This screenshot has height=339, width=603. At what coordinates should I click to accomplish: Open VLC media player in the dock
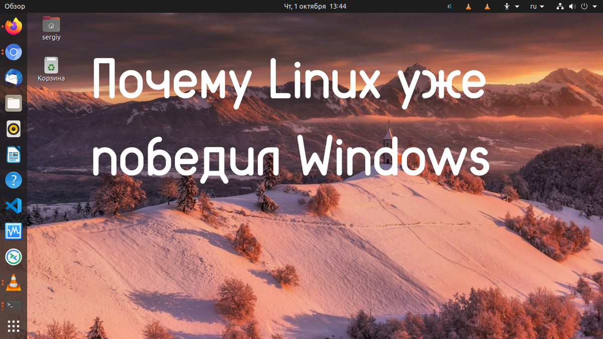tap(14, 283)
